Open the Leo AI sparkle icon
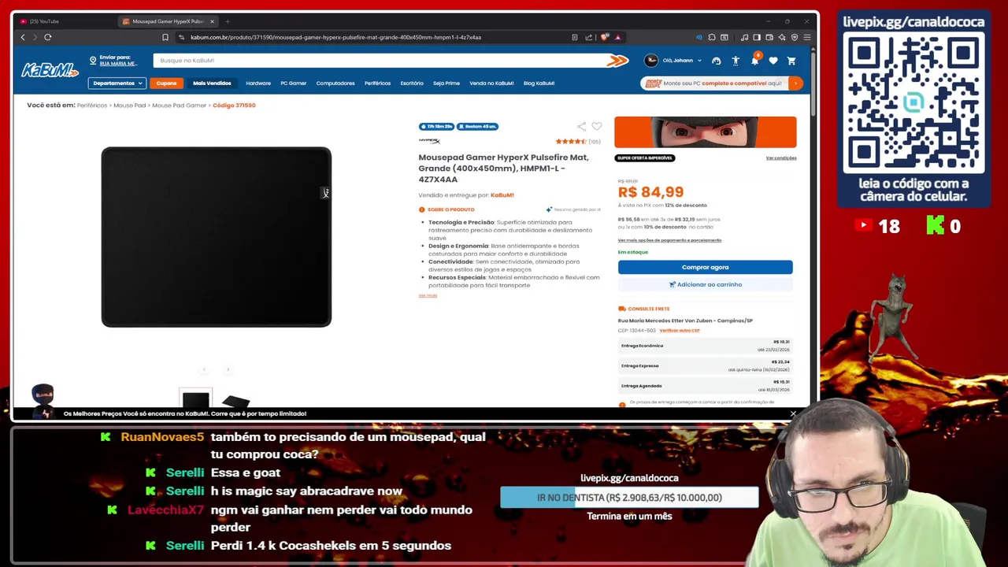This screenshot has height=567, width=1008. [x=782, y=37]
